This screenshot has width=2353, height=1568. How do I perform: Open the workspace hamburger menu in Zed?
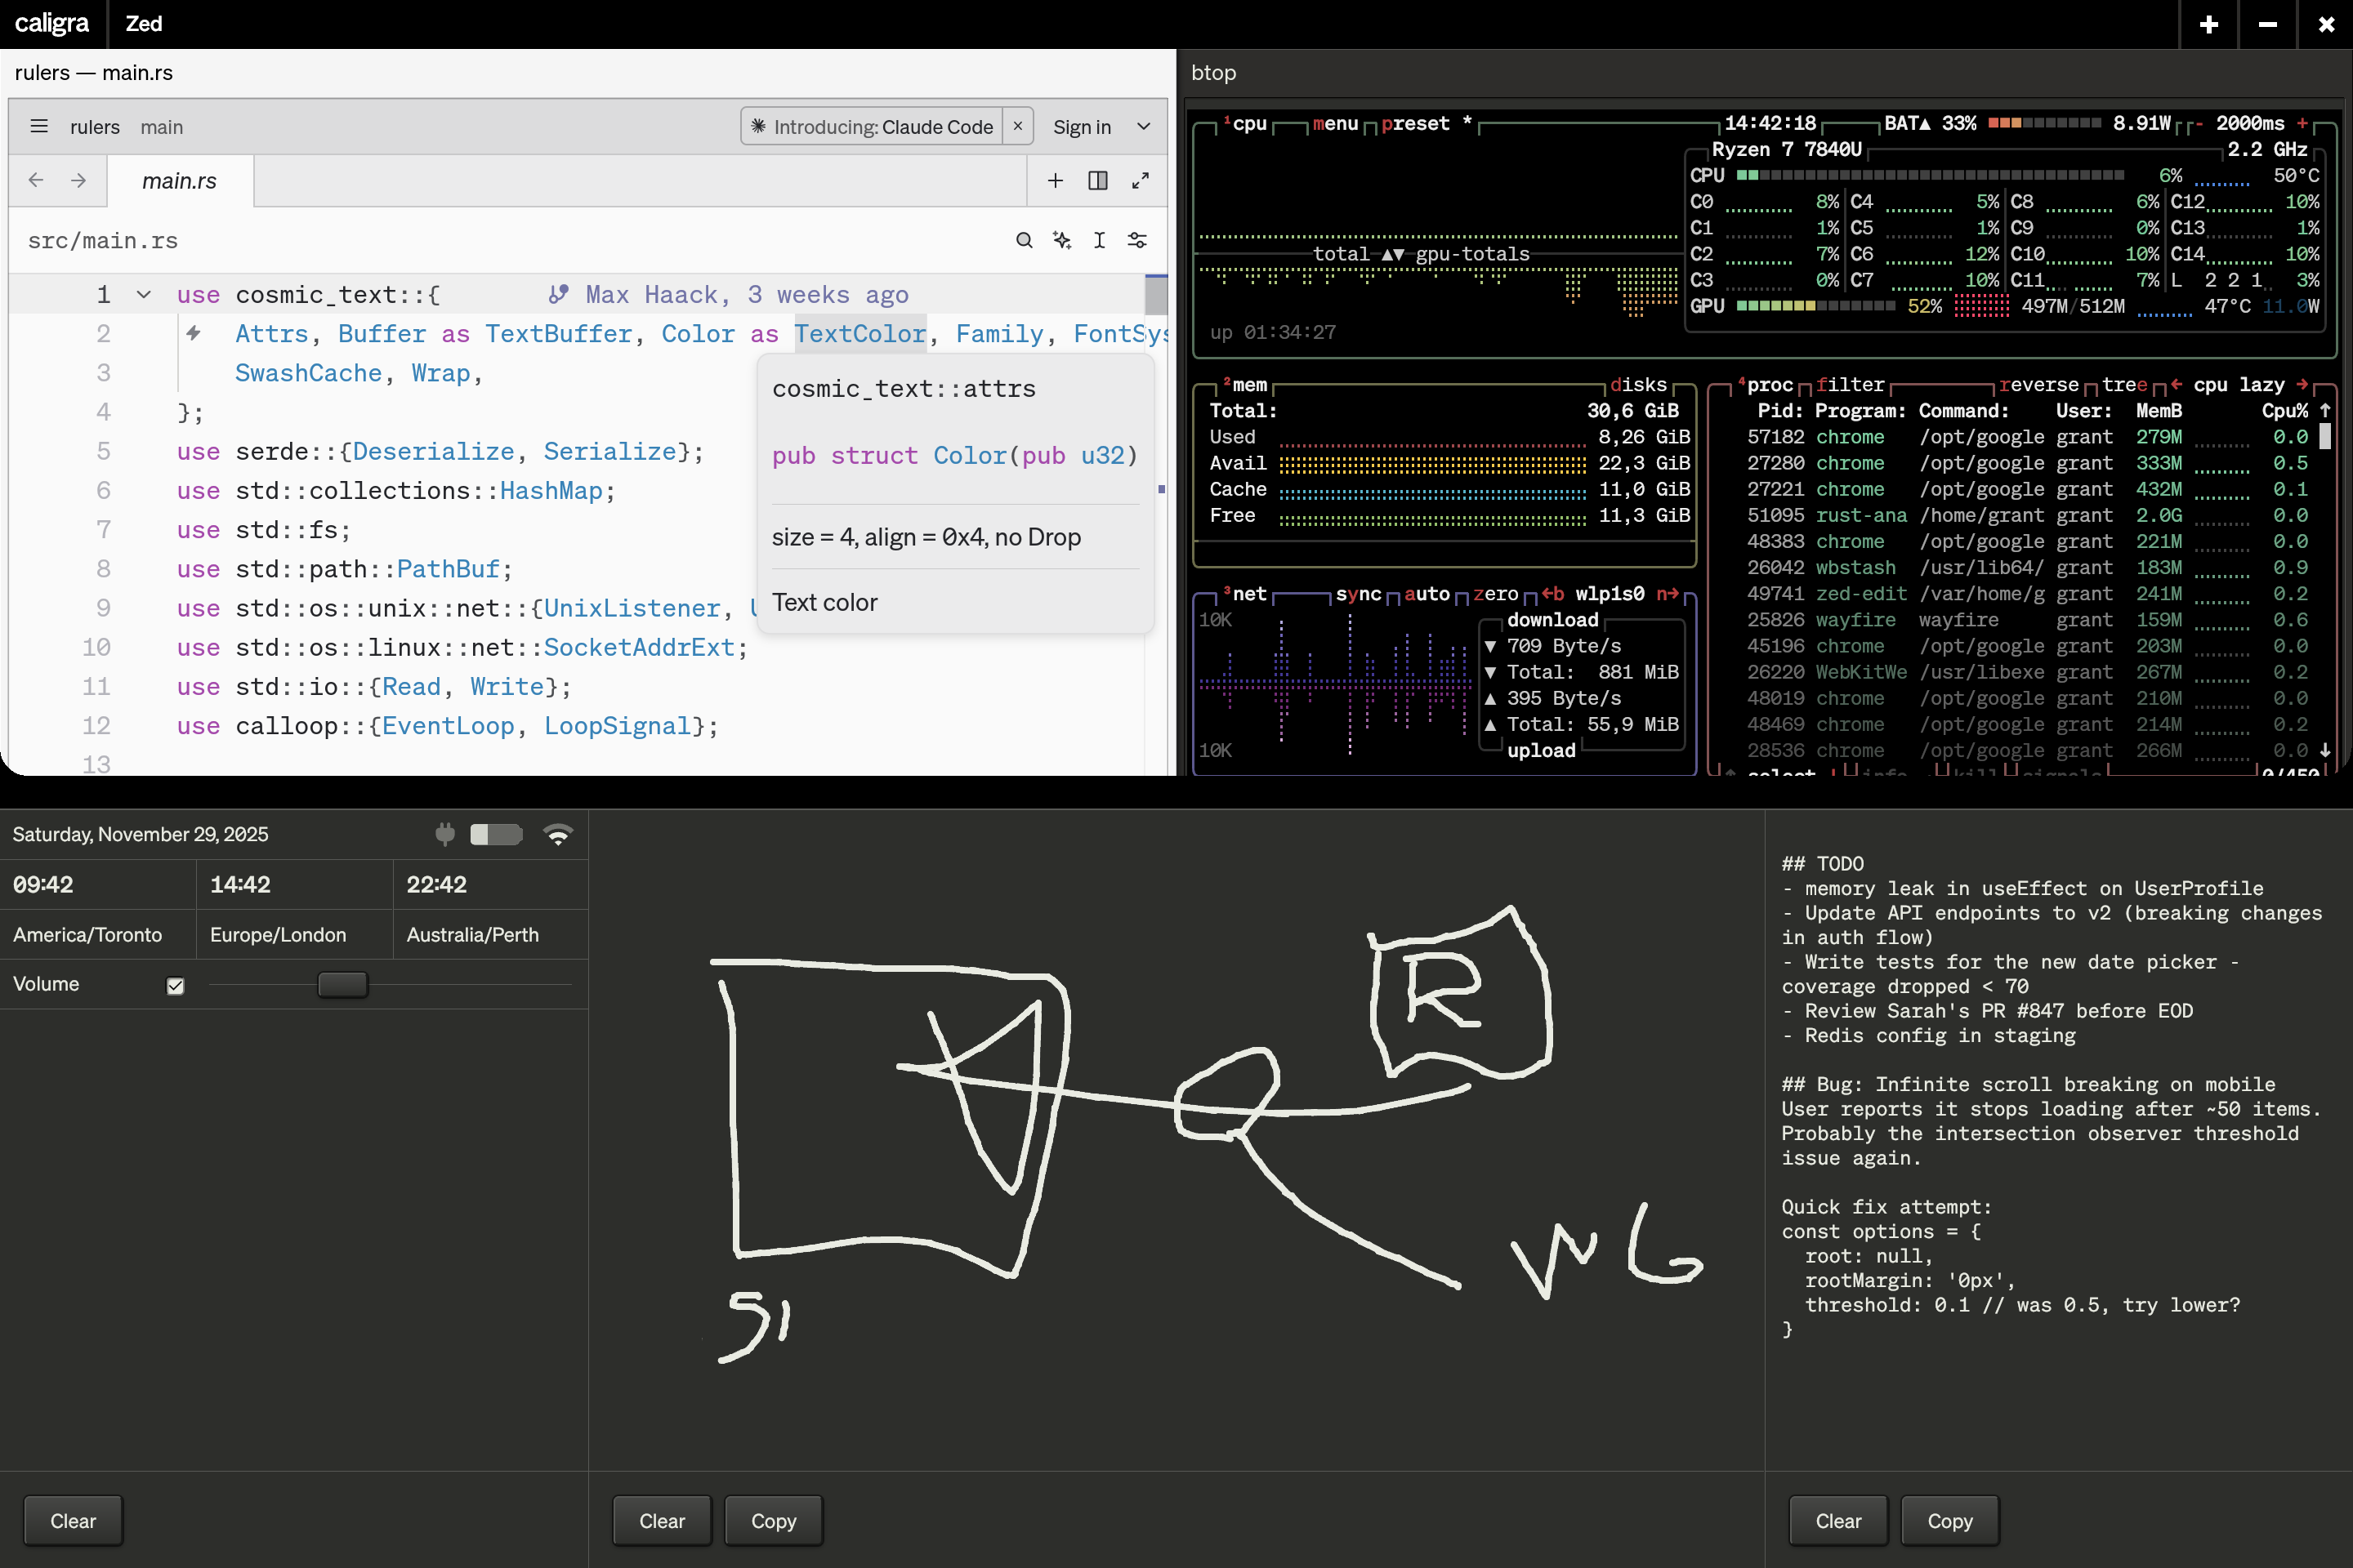point(39,127)
